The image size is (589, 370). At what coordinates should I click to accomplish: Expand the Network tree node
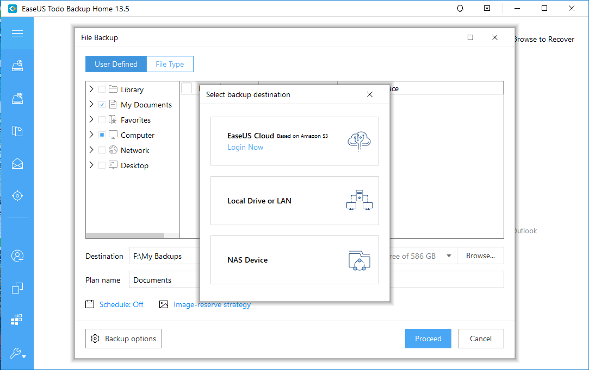pos(91,150)
